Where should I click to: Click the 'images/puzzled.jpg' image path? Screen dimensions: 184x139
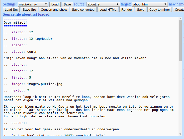pos(45,84)
